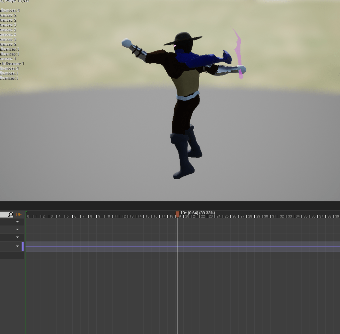Jump to frame 25 on the timeline ruler
This screenshot has width=340, height=334.
[226, 216]
